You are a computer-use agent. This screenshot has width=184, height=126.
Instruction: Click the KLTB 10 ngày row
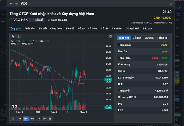pyautogui.click(x=143, y=78)
